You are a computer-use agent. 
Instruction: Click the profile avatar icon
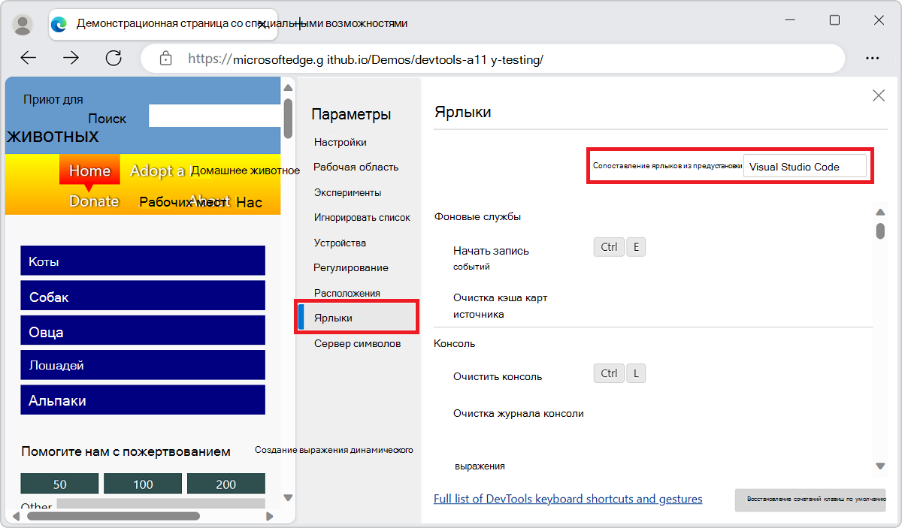[23, 23]
